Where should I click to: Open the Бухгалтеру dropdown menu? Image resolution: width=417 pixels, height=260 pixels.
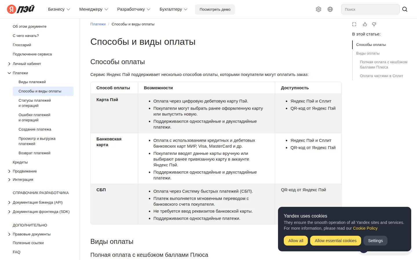point(173,9)
